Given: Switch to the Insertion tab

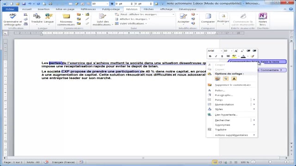Looking at the screenshot, I should click(43, 9).
